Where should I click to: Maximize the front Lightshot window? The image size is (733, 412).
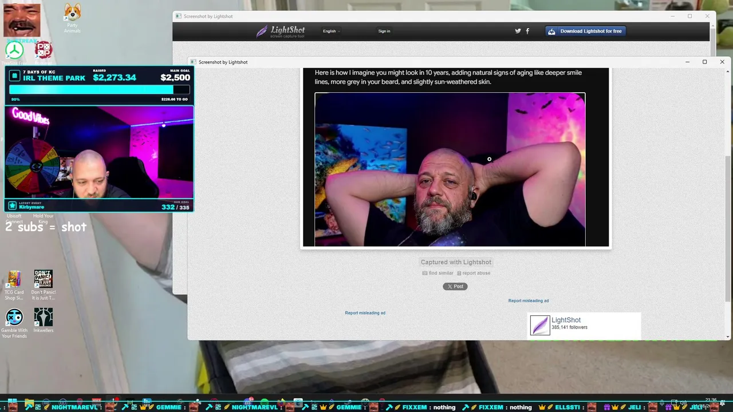click(704, 62)
